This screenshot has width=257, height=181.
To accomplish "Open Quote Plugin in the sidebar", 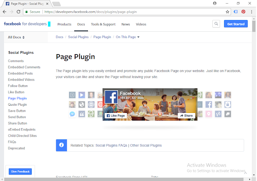I will click(x=17, y=105).
